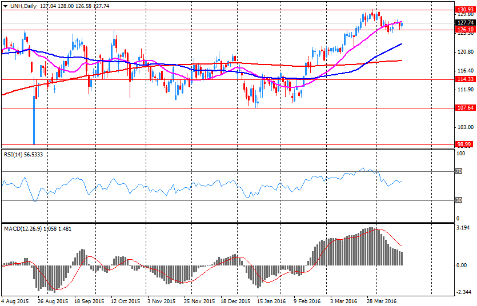Click the 12 Oct 2015 date label
This screenshot has height=306, width=477.
125,301
